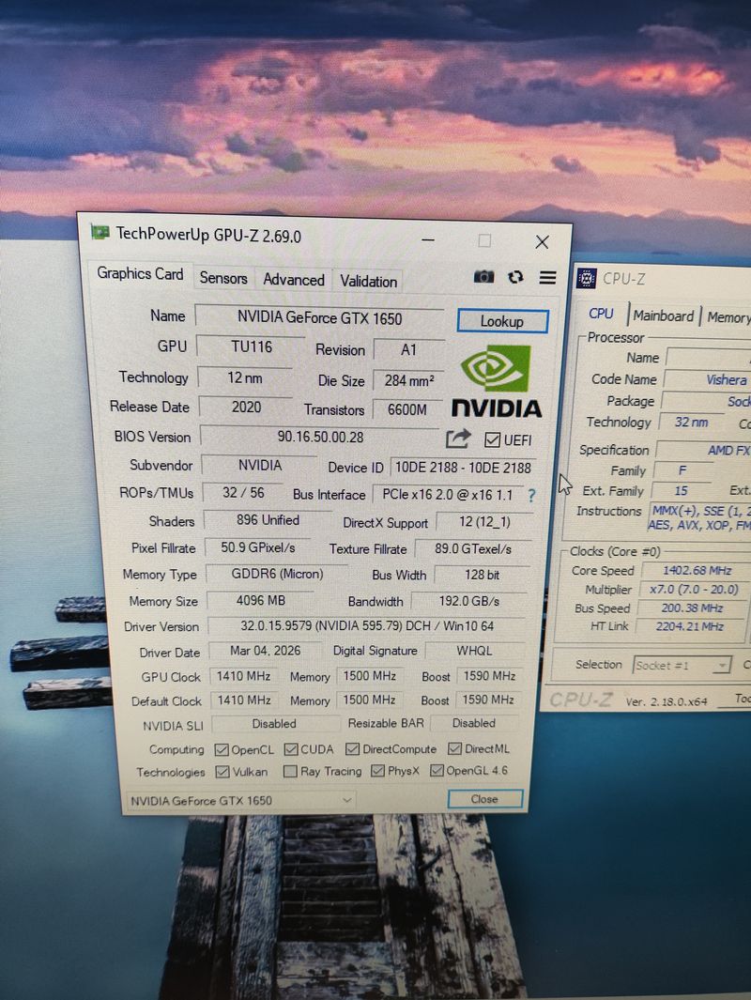Screen dimensions: 751x1000
Task: Click the NVIDIA logo in GPU-Z
Action: [497, 381]
